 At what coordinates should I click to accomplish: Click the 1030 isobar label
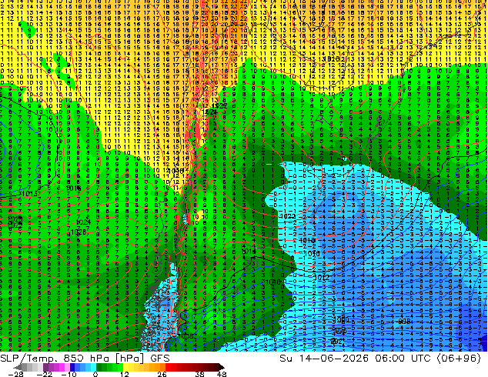coord(175,171)
